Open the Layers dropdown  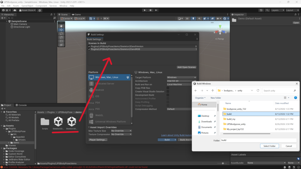click(x=277, y=10)
